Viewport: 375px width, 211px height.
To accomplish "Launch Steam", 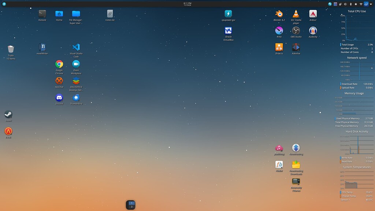I will click(8, 114).
